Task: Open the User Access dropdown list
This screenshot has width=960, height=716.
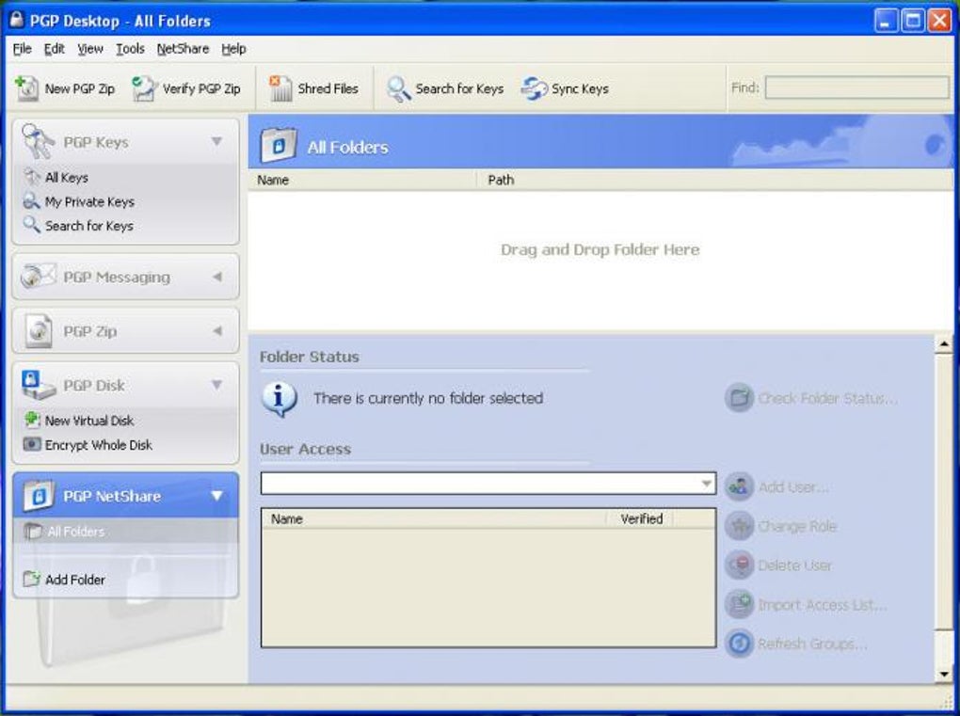Action: [x=707, y=484]
